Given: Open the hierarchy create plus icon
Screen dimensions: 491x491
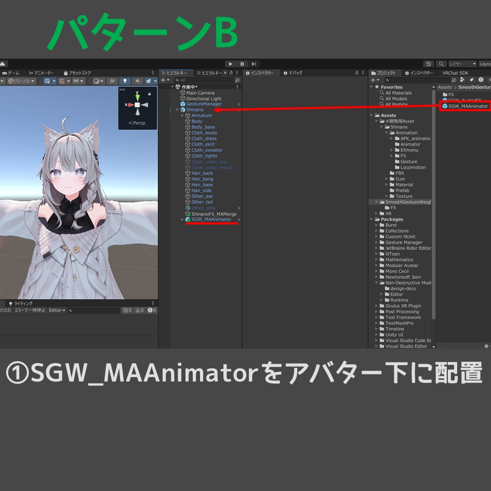Looking at the screenshot, I should [164, 80].
